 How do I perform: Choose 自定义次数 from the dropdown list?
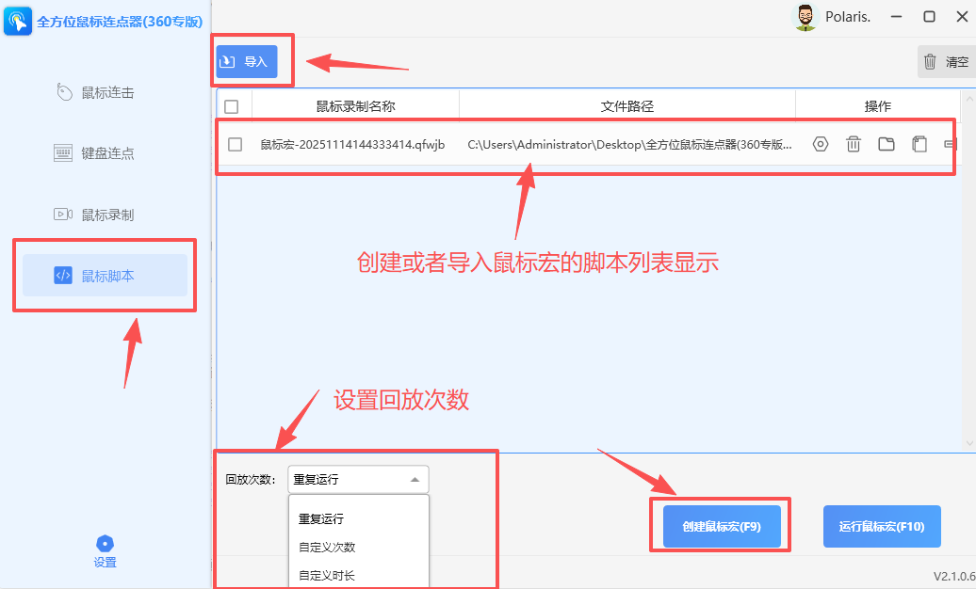point(327,547)
